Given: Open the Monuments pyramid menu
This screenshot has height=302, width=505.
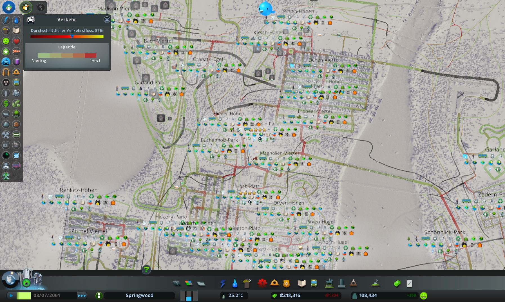Looking at the screenshot, I should (x=354, y=283).
